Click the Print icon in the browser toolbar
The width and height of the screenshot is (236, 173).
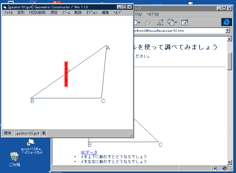tap(148, 22)
